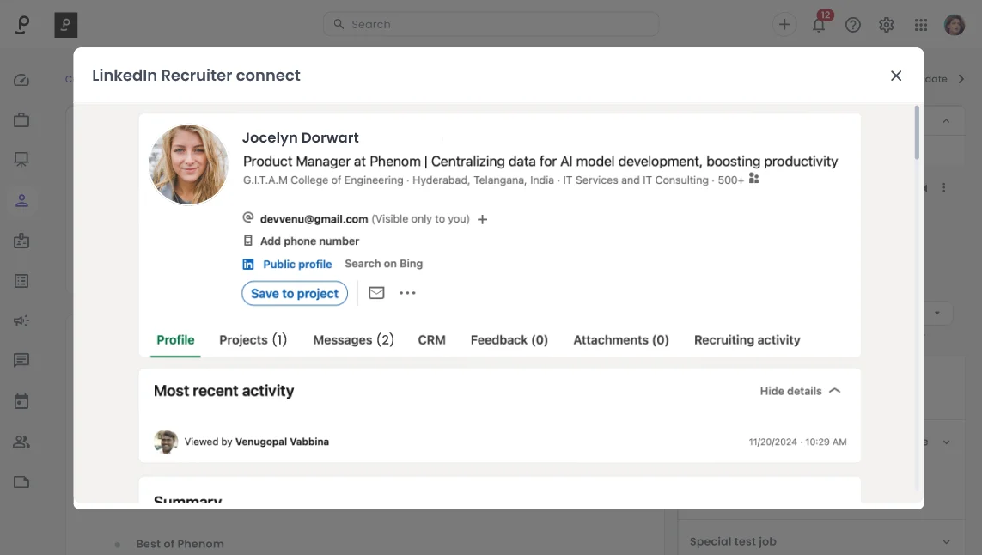Open the campaigns megaphone icon in sidebar
Screen dimensions: 982x555
[x=21, y=320]
